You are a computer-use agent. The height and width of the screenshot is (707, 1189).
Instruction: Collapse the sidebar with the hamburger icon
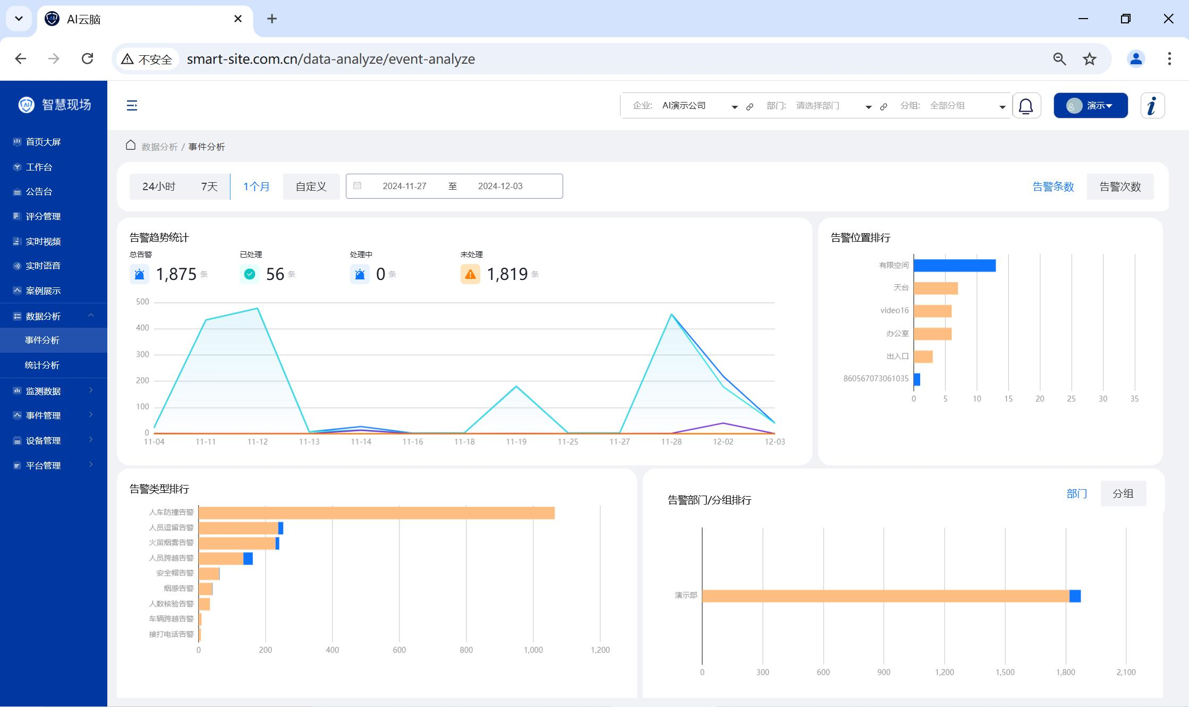(132, 106)
